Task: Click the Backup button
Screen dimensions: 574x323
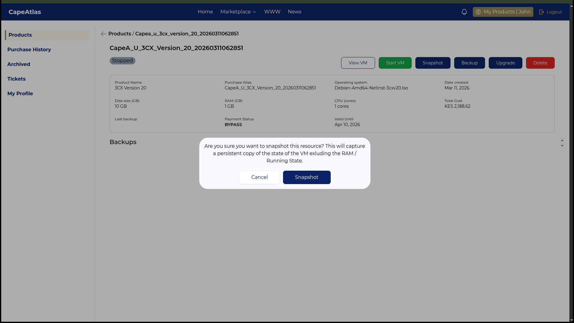Action: tap(469, 63)
